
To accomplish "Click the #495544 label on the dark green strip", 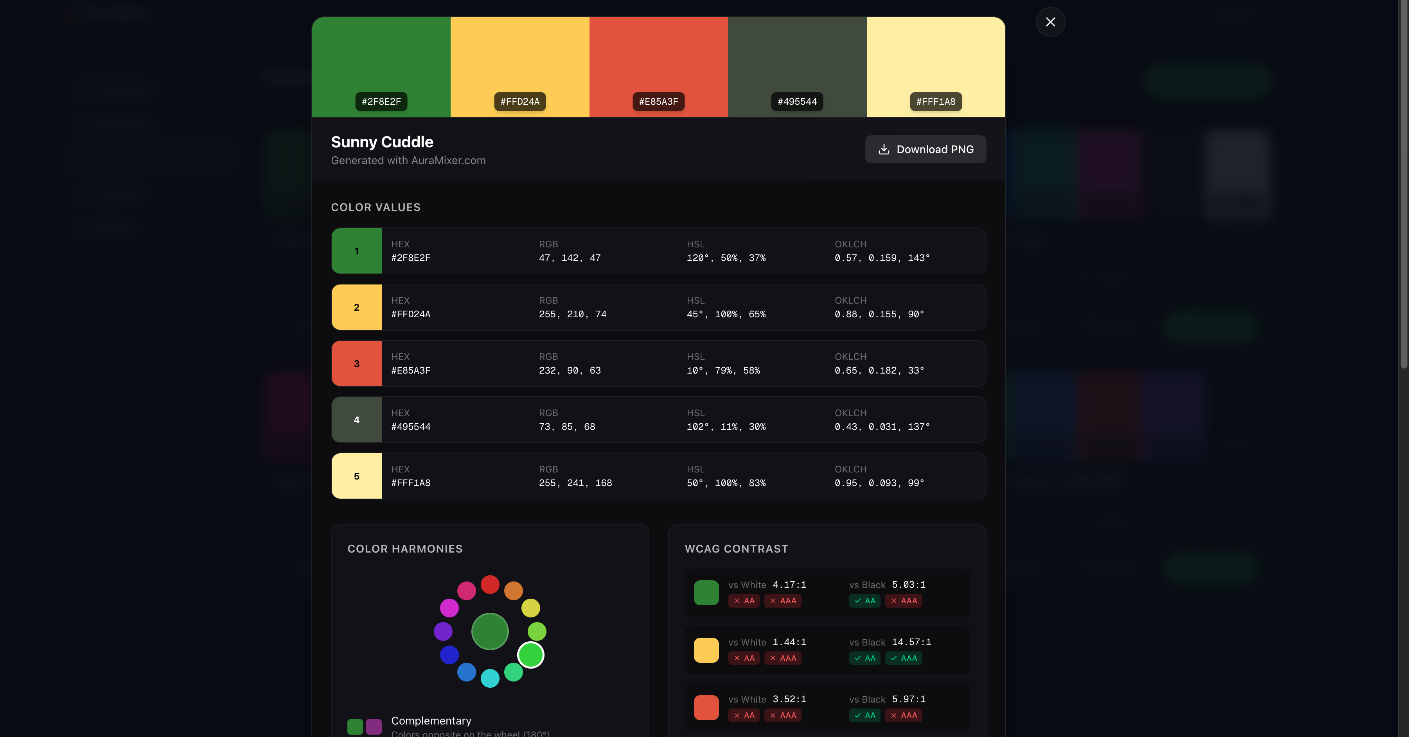I will point(796,102).
